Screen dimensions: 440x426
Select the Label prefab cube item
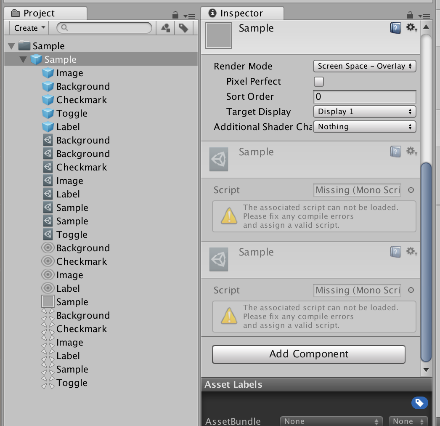[61, 127]
